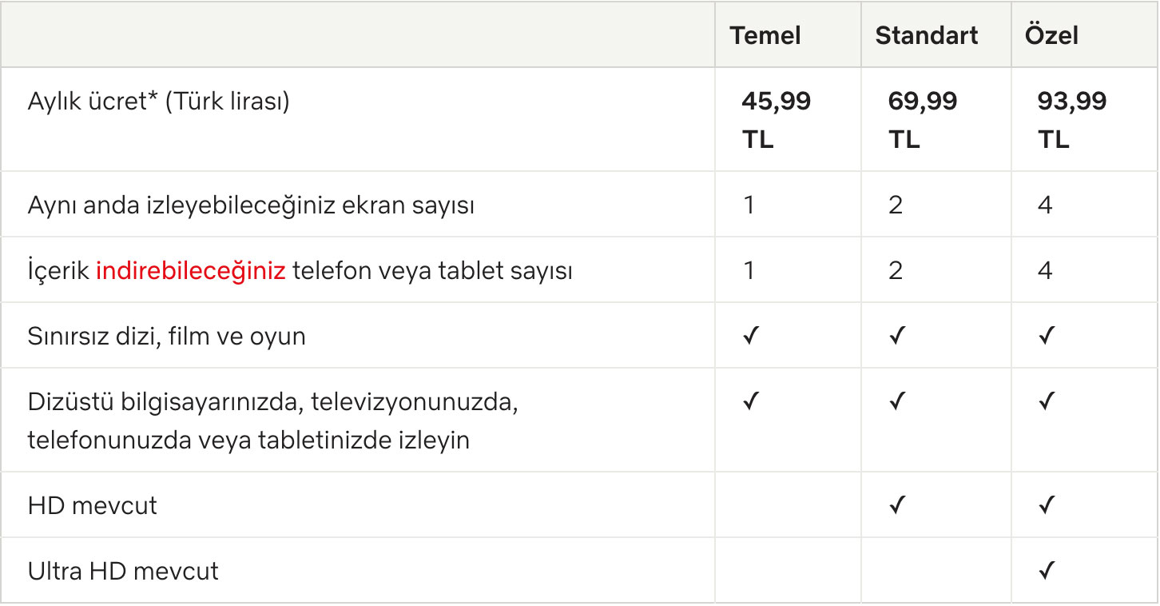
Task: Click the Standart plan column header
Action: (926, 36)
